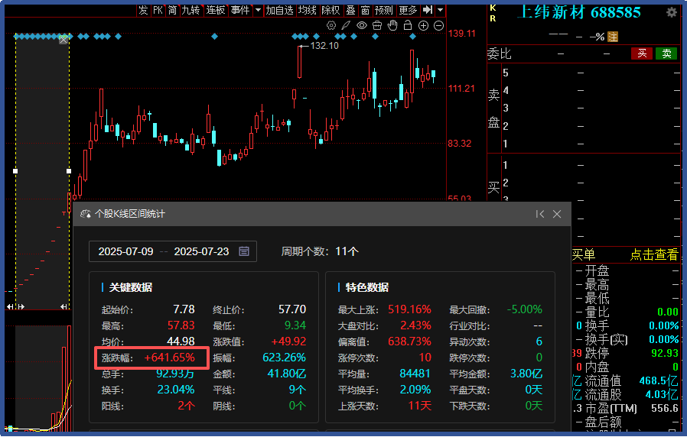Expand the dropdown arrow after 事件
Image resolution: width=687 pixels, height=437 pixels.
[258, 10]
